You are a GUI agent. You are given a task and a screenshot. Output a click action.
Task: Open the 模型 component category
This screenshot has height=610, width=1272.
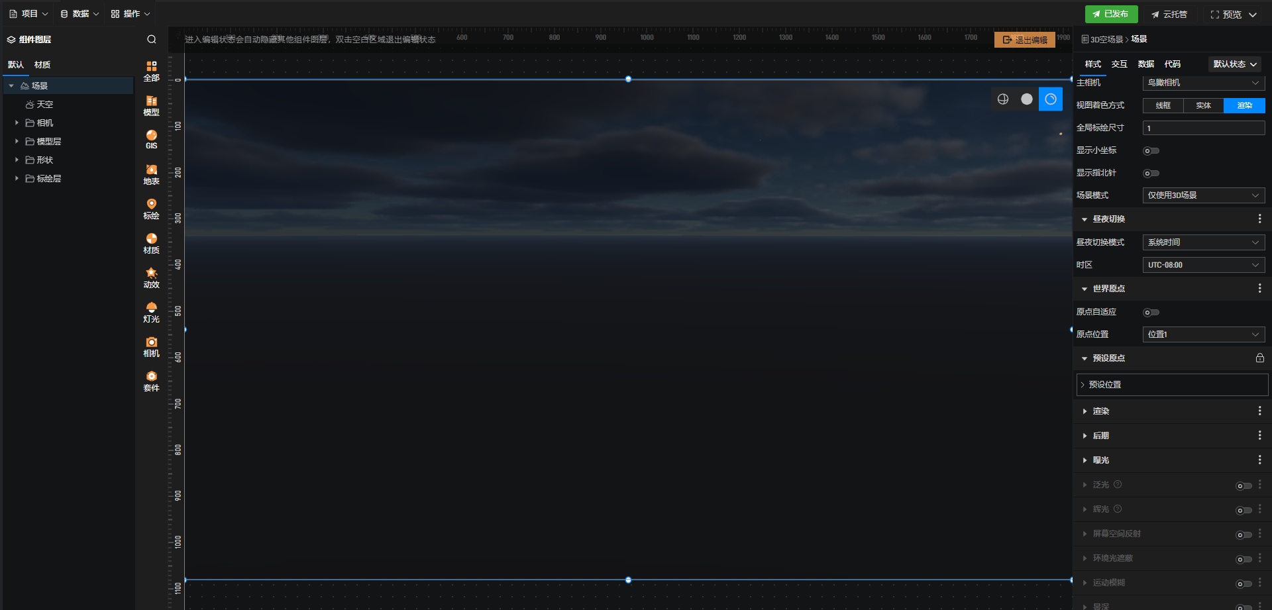[x=151, y=105]
